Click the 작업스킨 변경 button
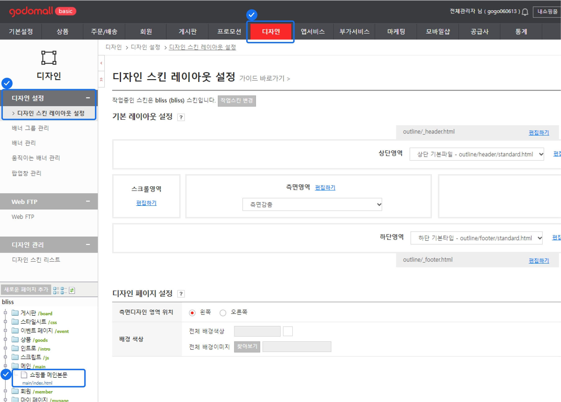The height and width of the screenshot is (402, 561). point(236,101)
